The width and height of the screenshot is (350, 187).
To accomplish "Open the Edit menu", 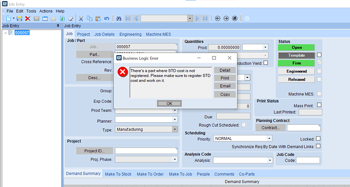I will (20, 11).
